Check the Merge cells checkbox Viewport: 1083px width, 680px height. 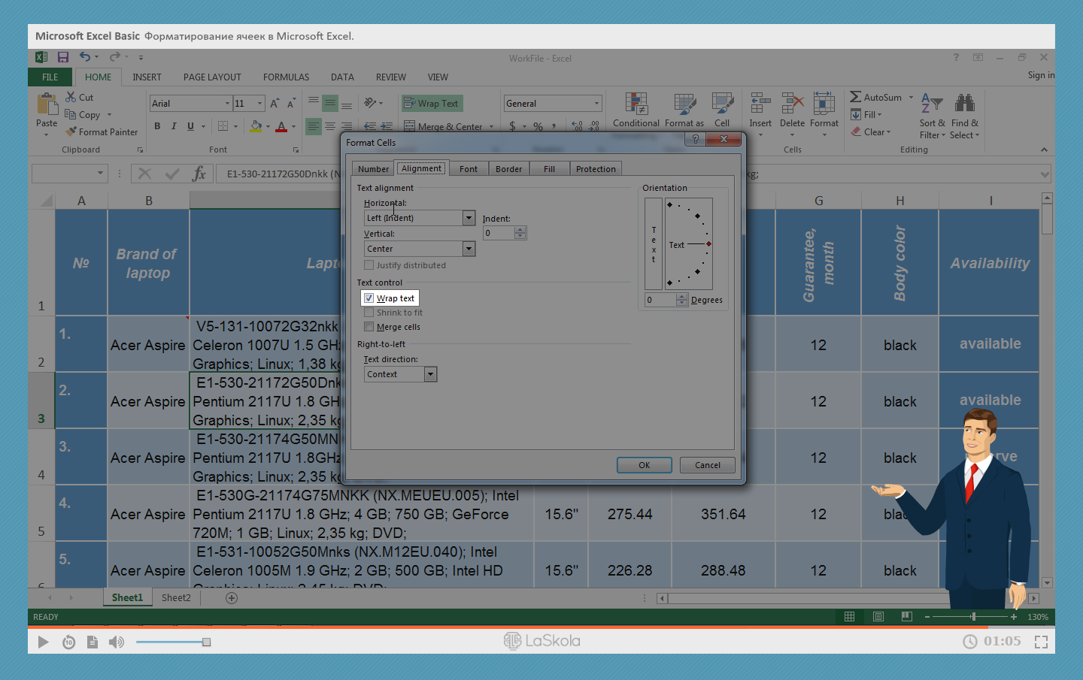[369, 327]
